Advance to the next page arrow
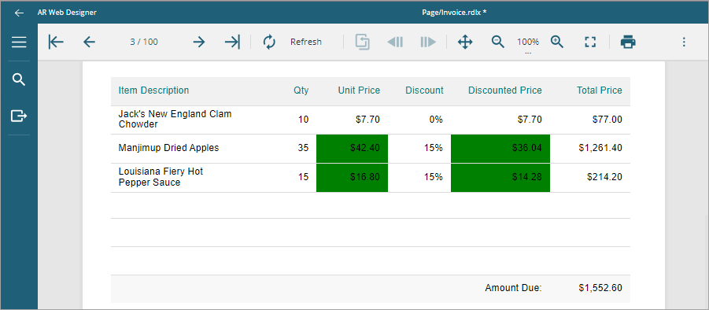The image size is (709, 310). [199, 42]
